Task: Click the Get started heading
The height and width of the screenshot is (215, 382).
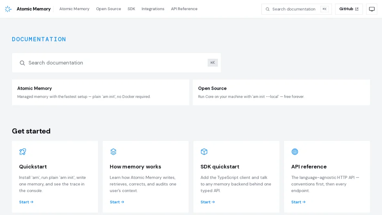Action: [31, 131]
